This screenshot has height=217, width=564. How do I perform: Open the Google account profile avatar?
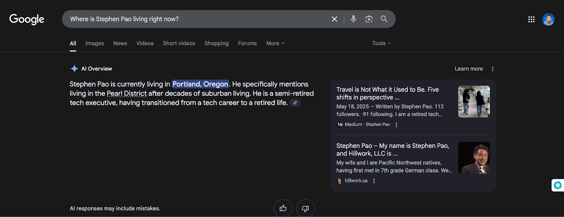click(548, 19)
